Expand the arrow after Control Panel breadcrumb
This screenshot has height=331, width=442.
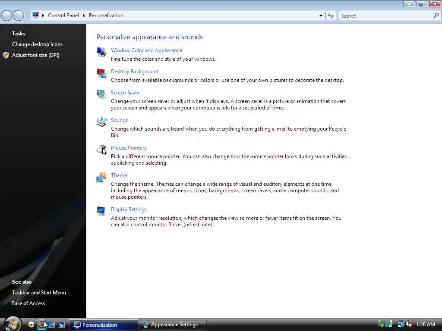[84, 16]
